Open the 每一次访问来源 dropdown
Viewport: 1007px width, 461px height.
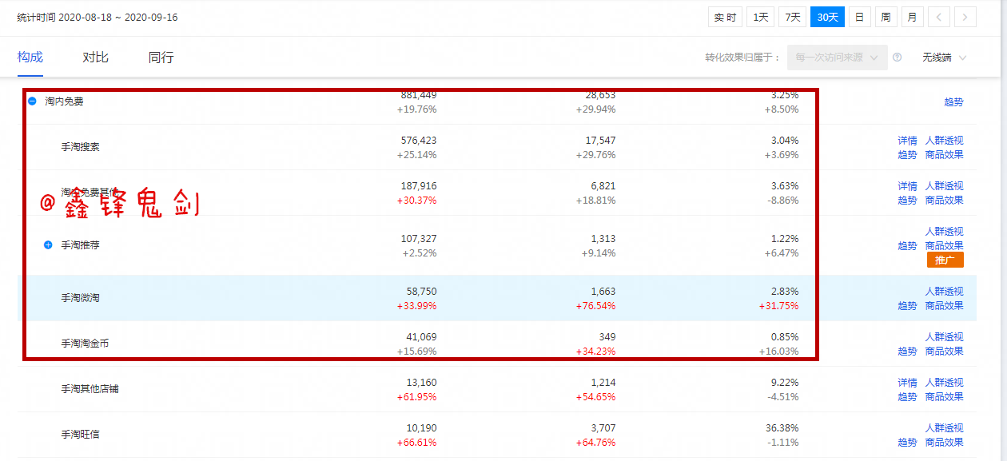click(x=837, y=58)
